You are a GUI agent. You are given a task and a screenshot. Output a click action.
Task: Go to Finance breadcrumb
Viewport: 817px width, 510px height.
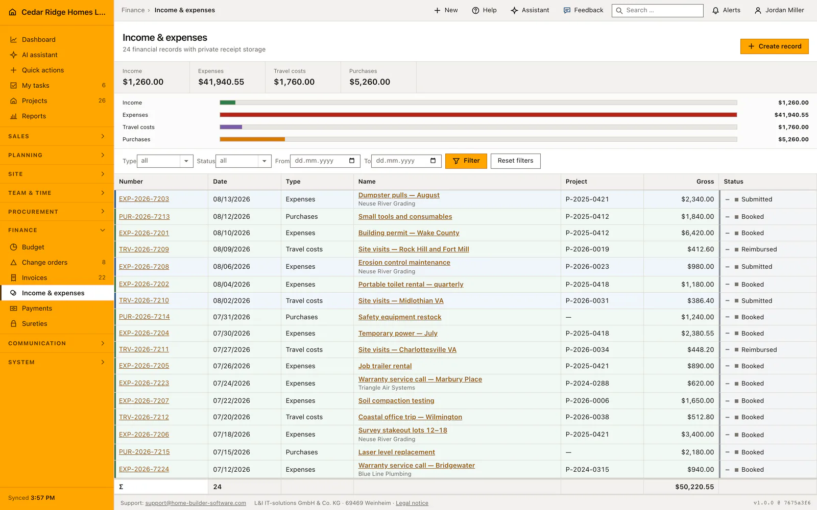(x=133, y=10)
